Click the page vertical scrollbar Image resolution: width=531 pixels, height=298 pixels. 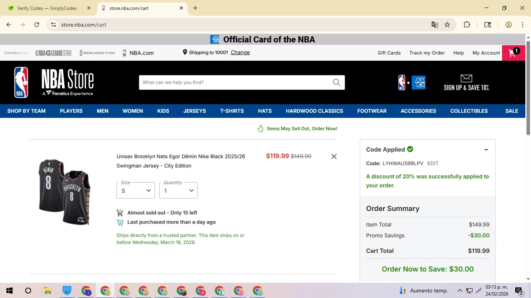coord(528,88)
